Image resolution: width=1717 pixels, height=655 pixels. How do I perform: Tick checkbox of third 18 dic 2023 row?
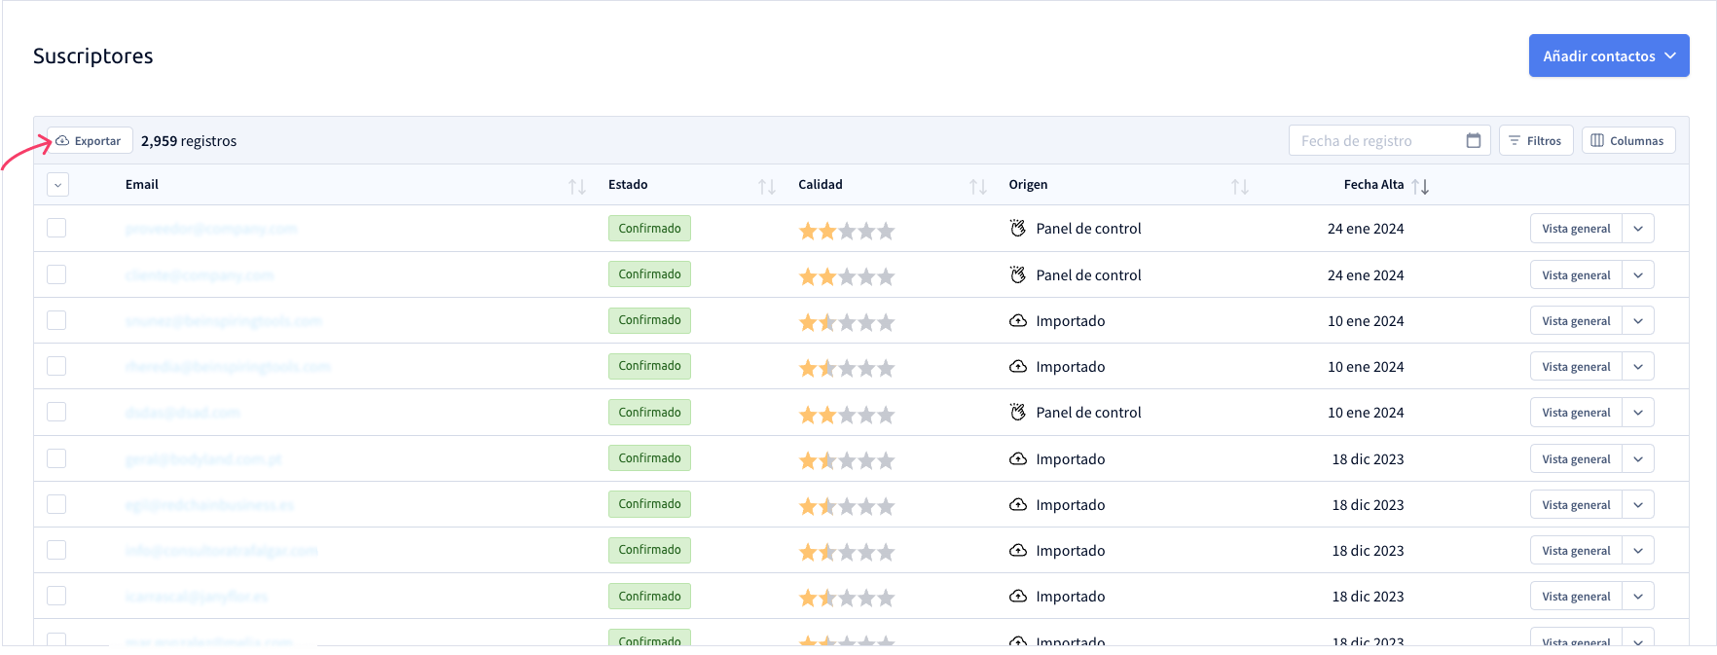56,550
